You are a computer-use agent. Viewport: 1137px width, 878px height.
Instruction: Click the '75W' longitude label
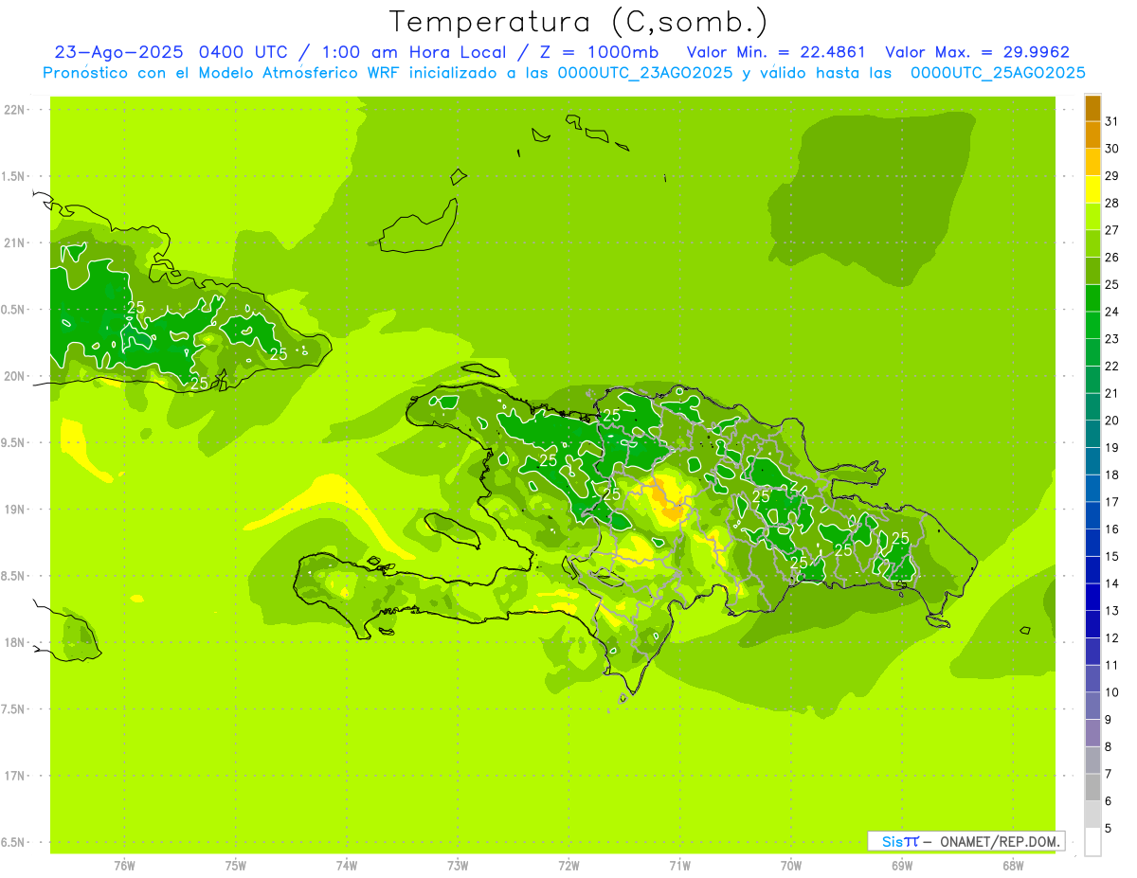pos(235,866)
